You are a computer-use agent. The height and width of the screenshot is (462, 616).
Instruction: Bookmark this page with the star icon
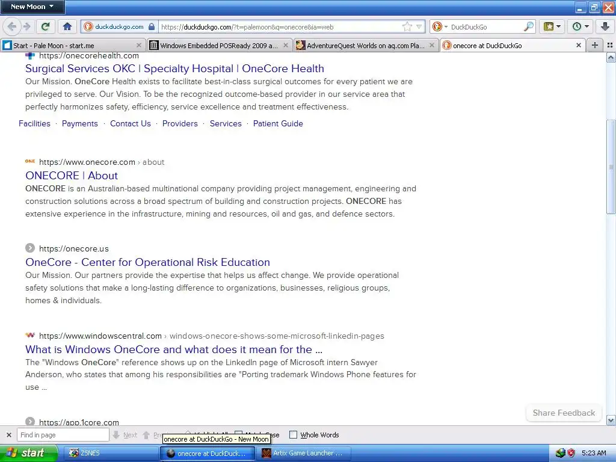click(x=407, y=26)
